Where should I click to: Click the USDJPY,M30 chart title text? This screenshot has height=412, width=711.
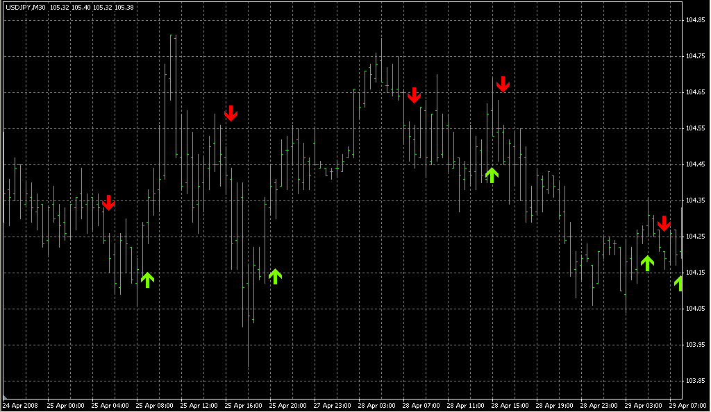pos(26,7)
